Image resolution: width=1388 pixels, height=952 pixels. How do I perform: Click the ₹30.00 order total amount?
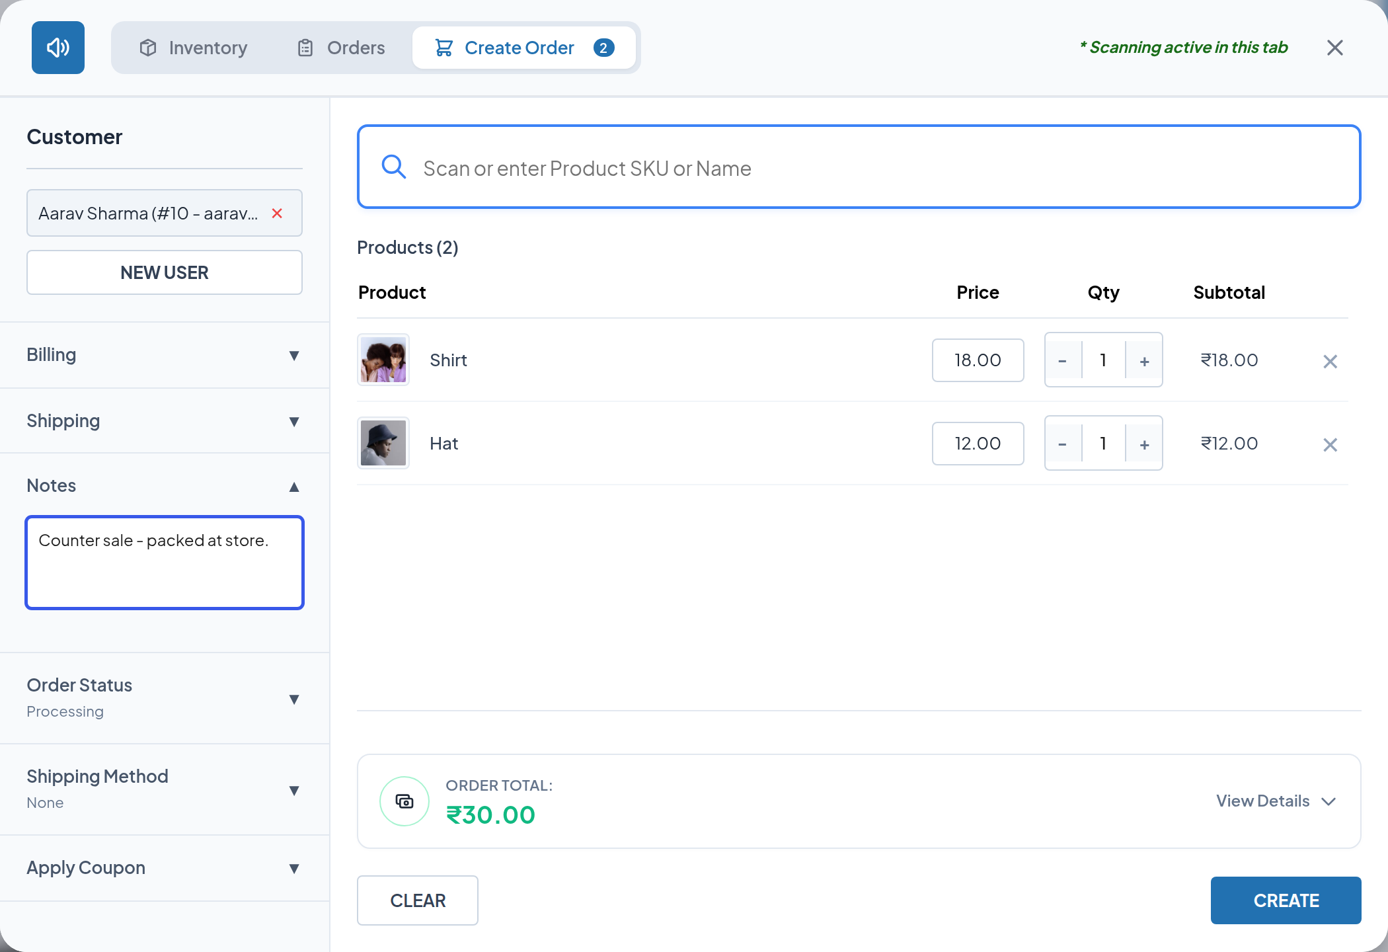[490, 815]
